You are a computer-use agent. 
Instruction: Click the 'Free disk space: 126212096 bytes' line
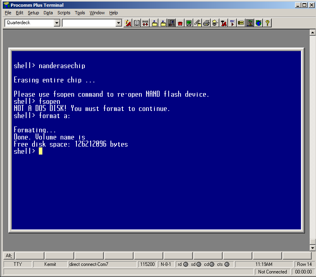tap(71, 144)
